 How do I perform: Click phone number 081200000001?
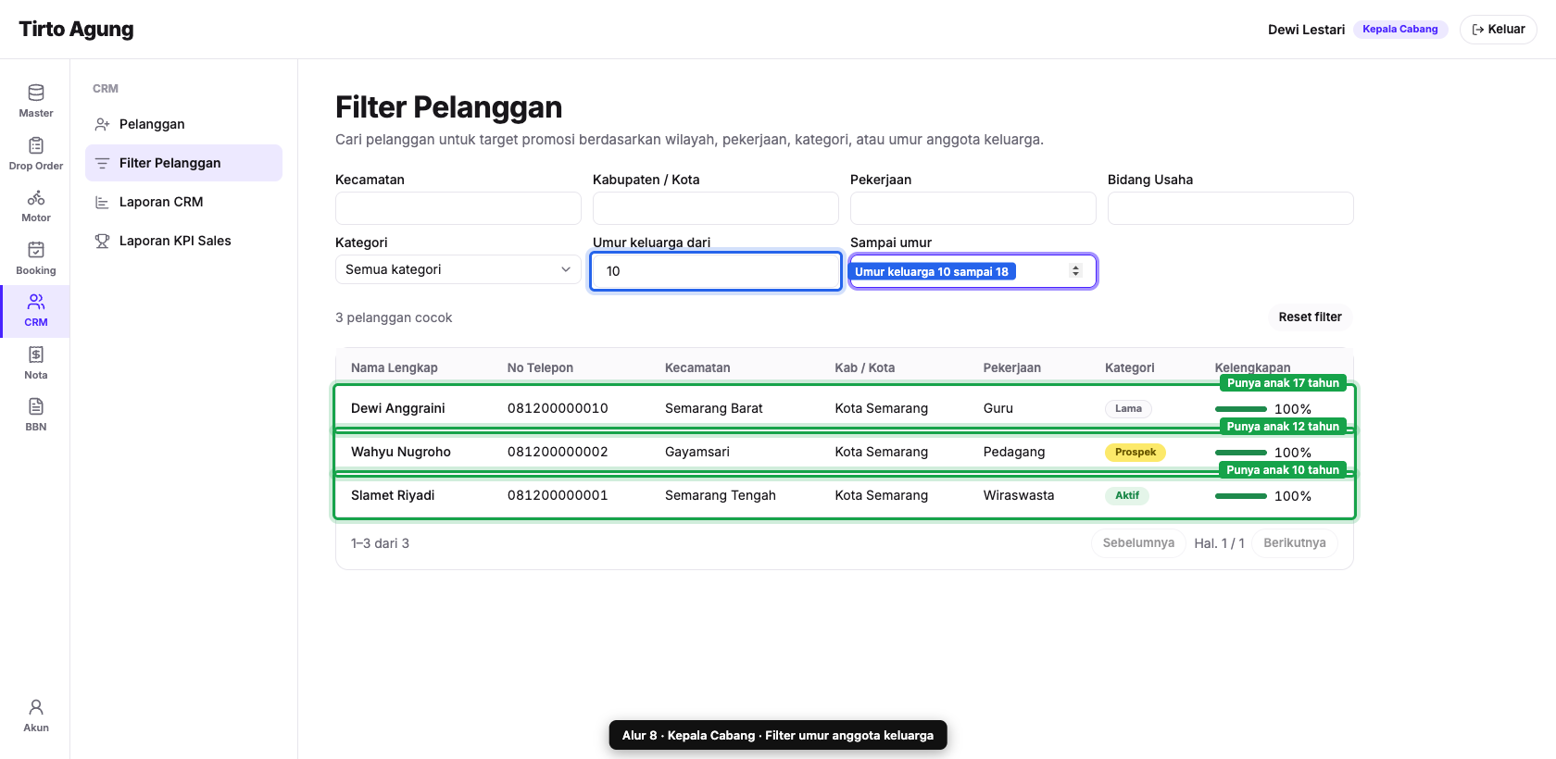pyautogui.click(x=558, y=495)
